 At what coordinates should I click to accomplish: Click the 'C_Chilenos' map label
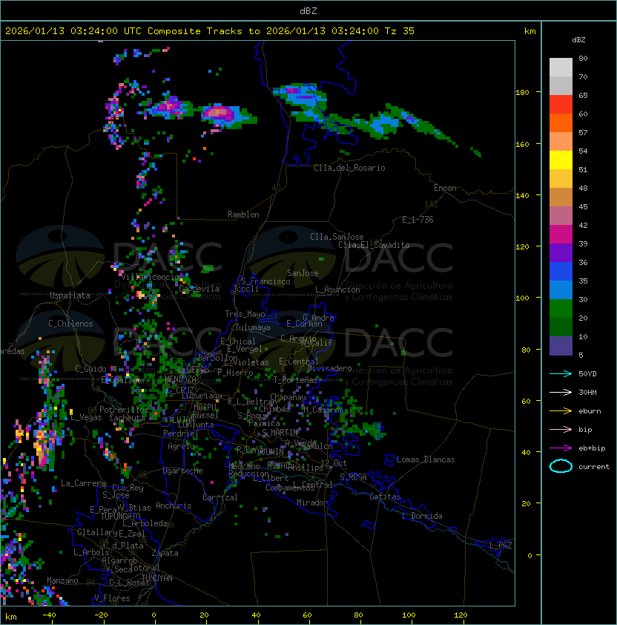coord(70,324)
